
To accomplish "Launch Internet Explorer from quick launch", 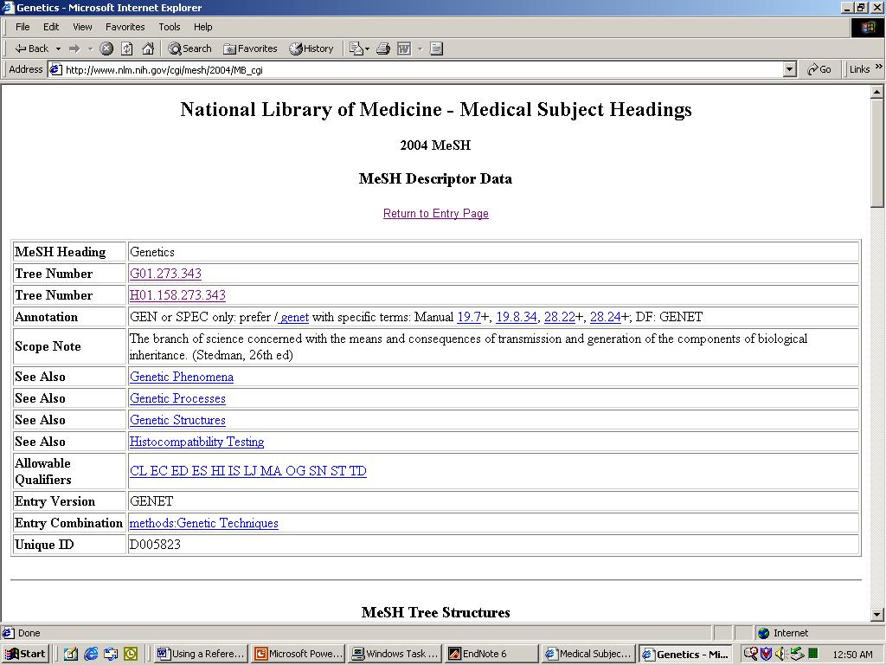I will click(x=90, y=655).
